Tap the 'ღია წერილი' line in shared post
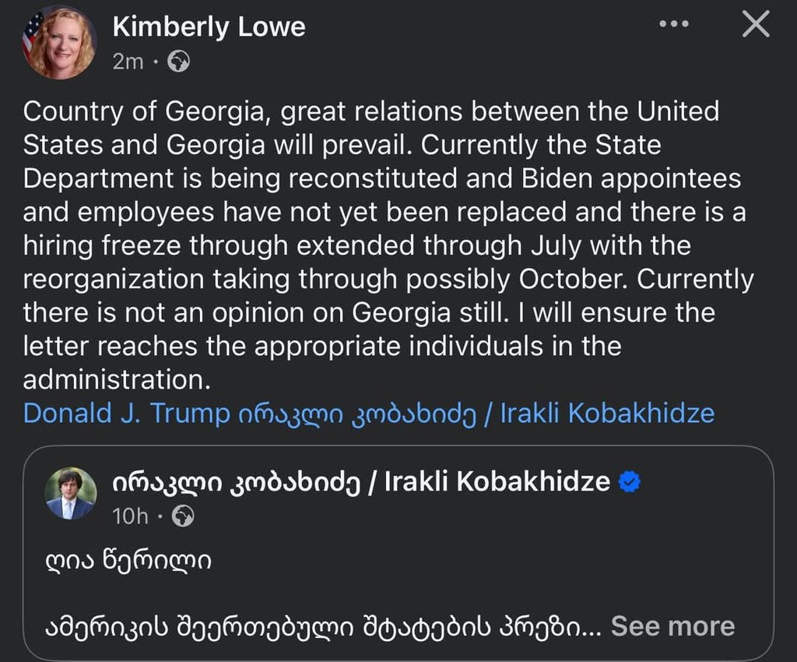 [128, 561]
